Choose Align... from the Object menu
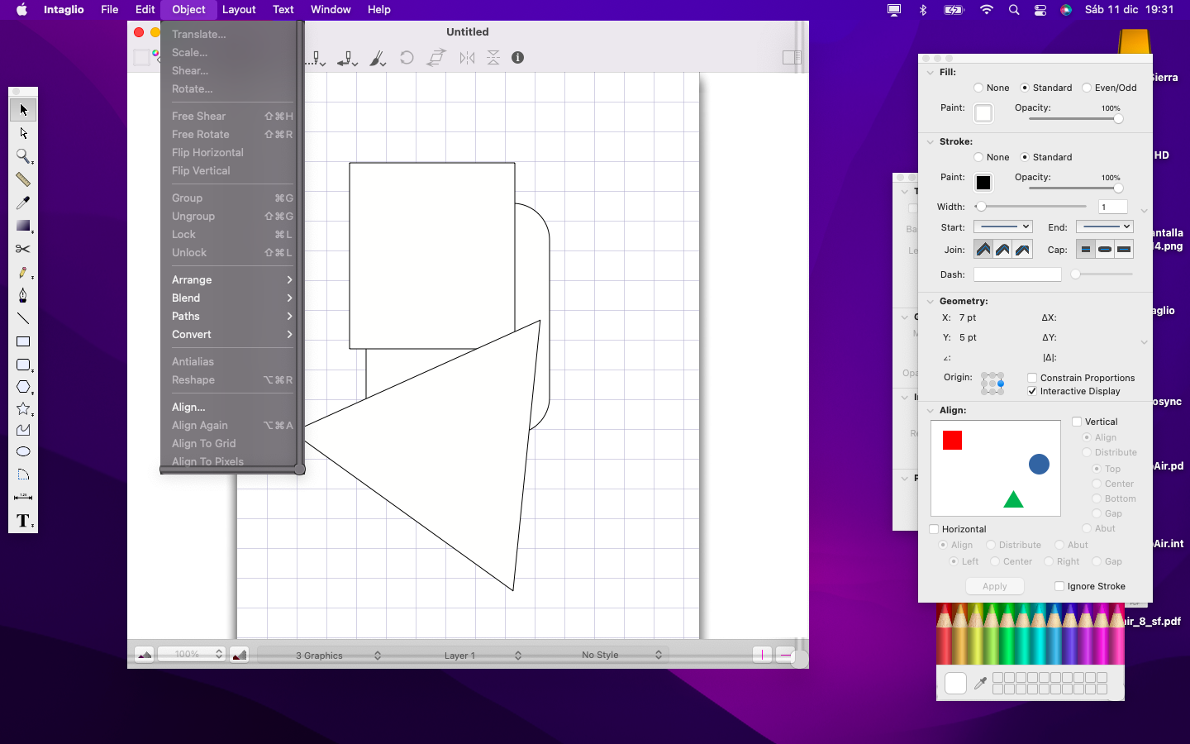 pyautogui.click(x=188, y=408)
